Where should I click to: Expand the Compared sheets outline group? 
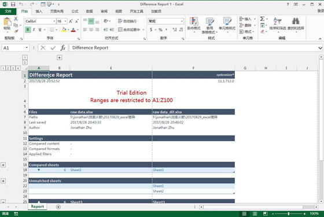pyautogui.click(x=3, y=165)
